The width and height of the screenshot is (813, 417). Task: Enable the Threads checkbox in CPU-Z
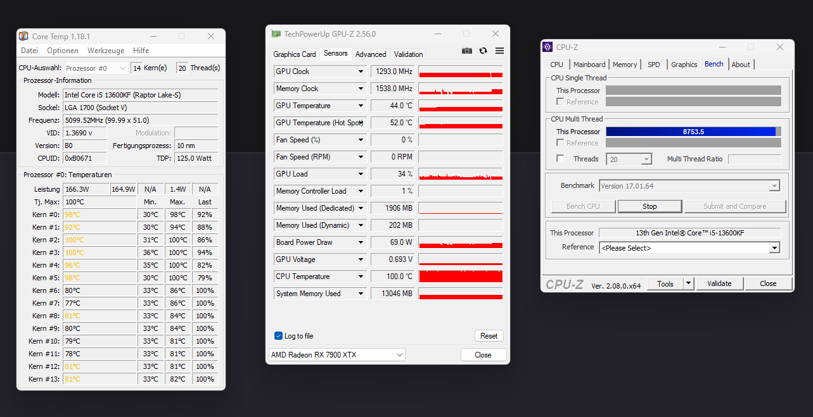click(560, 159)
